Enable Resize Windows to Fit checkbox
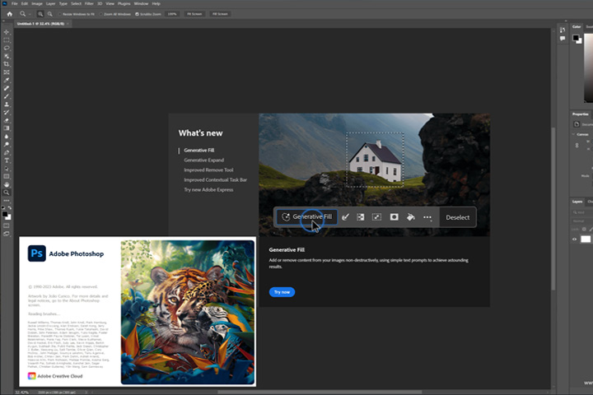This screenshot has width=593, height=395. [x=59, y=14]
